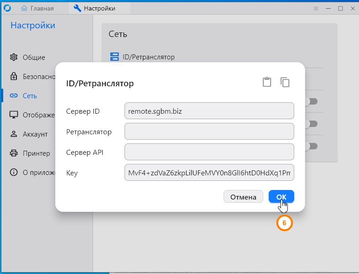Click the gear icon beside Общие
Screen dimensions: 359x274
coord(14,57)
